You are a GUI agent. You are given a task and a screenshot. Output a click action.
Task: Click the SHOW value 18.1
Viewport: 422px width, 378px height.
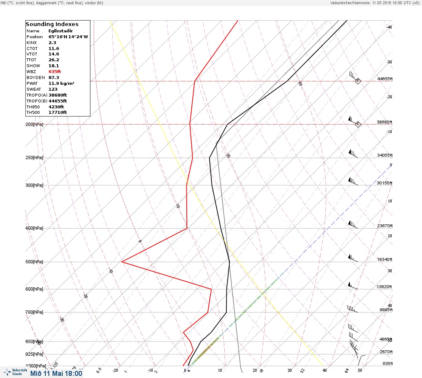(53, 66)
